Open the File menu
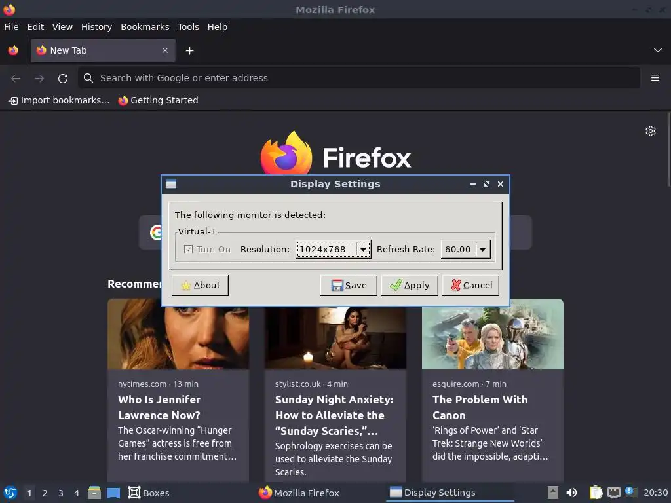Screen dimensions: 671x503 pyautogui.click(x=11, y=27)
